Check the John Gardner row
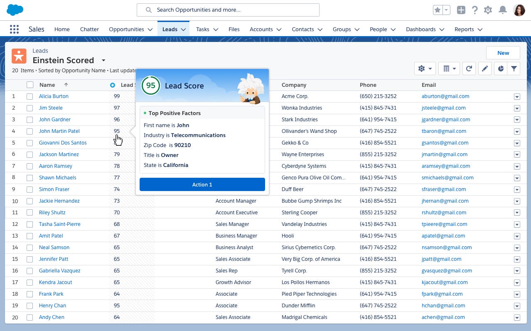This screenshot has width=531, height=331. 29,120
